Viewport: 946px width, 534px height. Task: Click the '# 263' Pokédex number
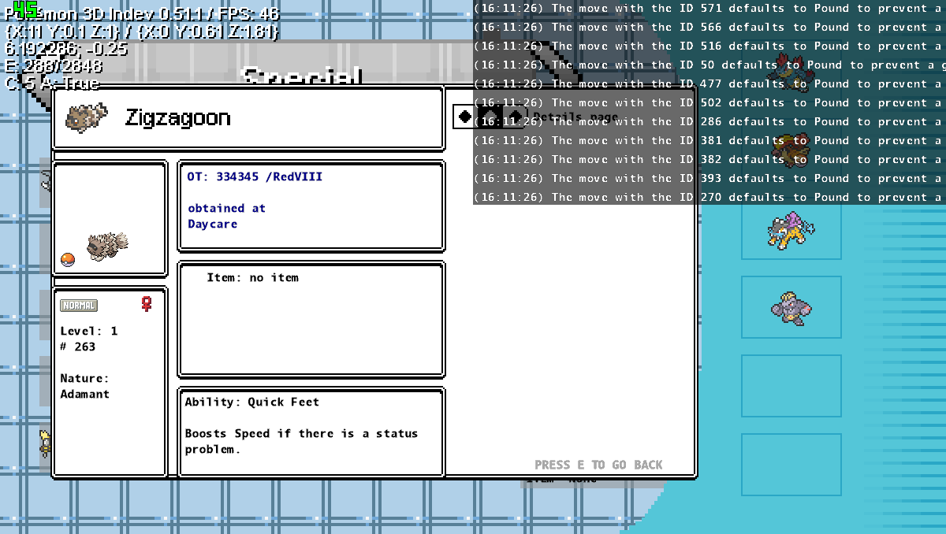click(78, 347)
